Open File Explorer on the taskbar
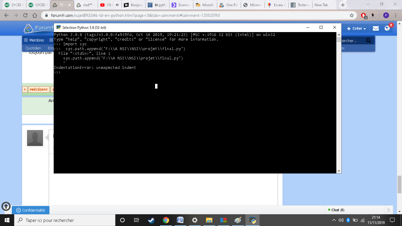402x226 pixels. click(209, 220)
